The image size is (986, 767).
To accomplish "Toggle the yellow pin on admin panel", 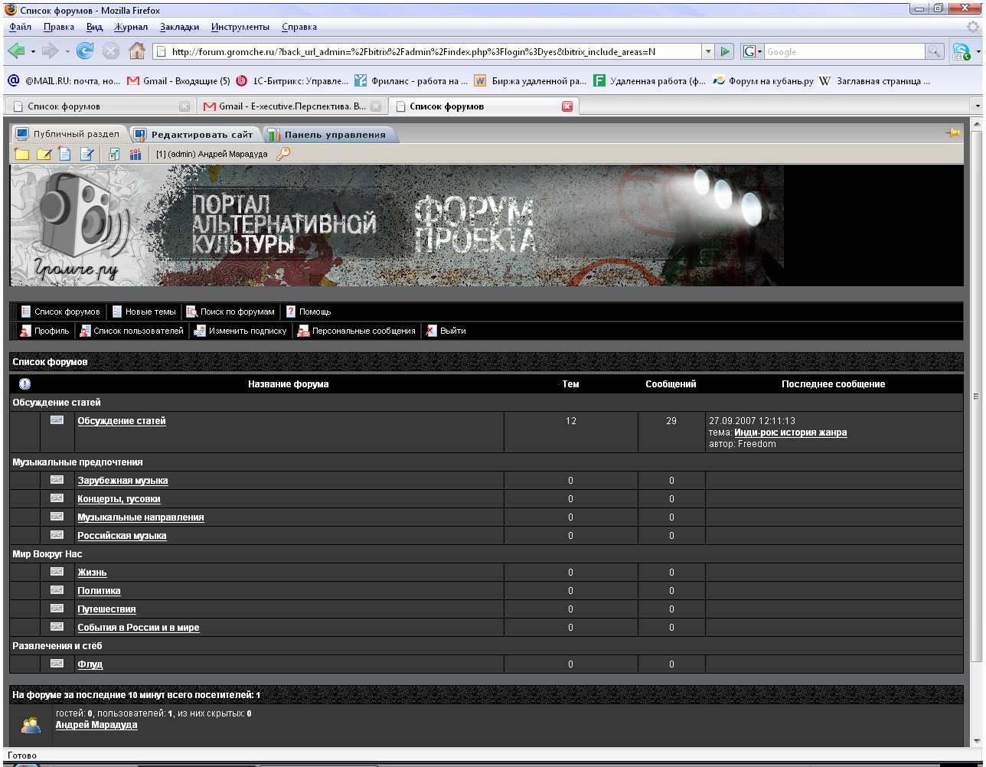I will (x=953, y=133).
